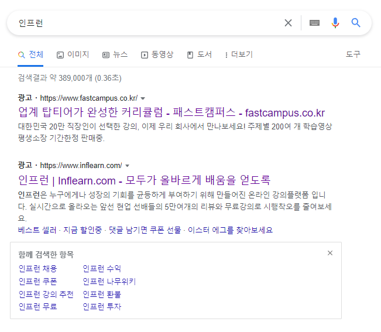Viewport: 381px width, 332px height.
Task: Switch to the 뉴스 tab
Action: 115,54
